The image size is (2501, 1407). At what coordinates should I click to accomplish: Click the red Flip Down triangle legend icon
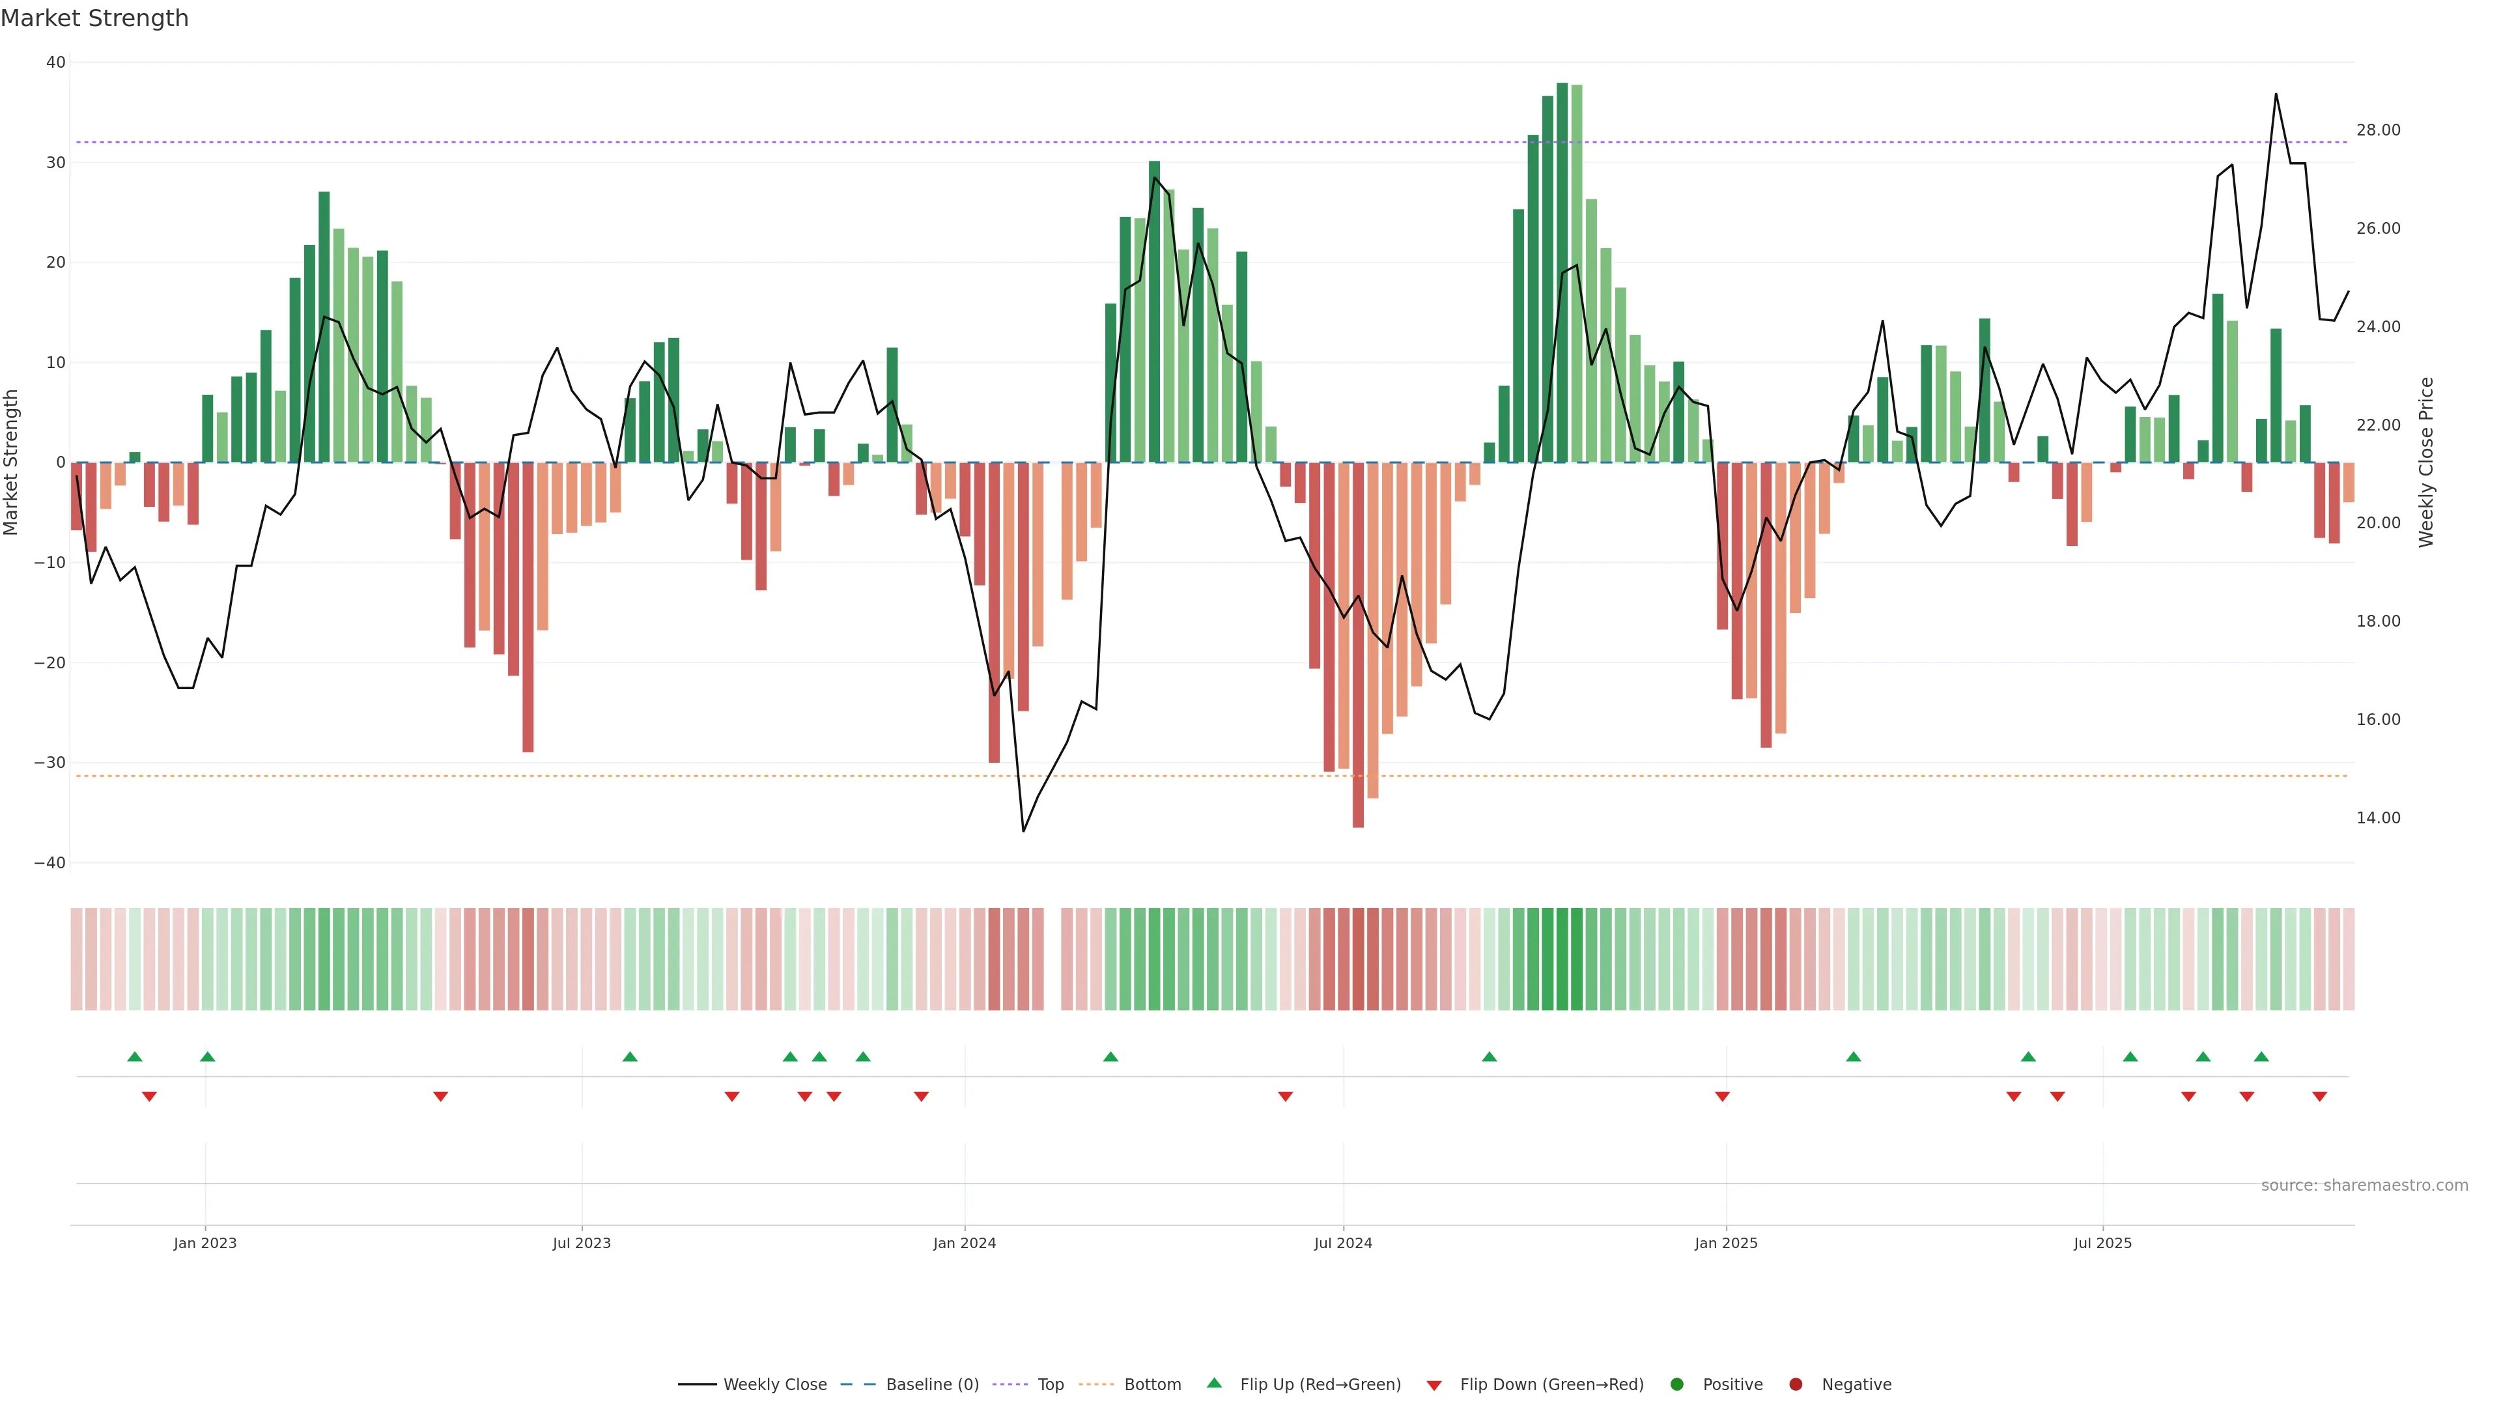coord(1434,1386)
